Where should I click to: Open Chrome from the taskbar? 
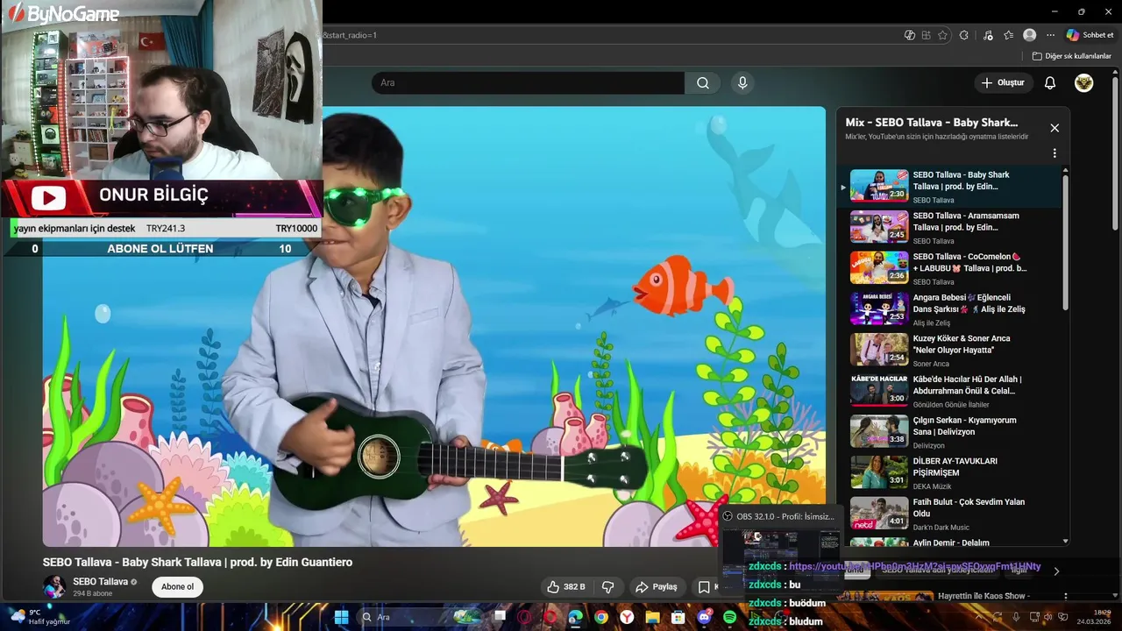tap(600, 617)
